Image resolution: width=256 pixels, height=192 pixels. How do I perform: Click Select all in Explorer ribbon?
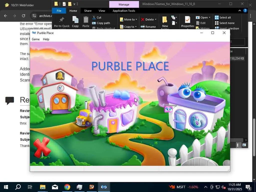[223, 17]
